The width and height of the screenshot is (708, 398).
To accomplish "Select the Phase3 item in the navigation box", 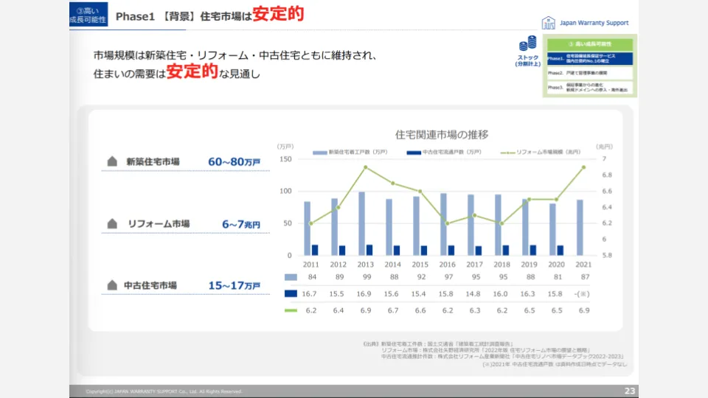I will pyautogui.click(x=590, y=88).
